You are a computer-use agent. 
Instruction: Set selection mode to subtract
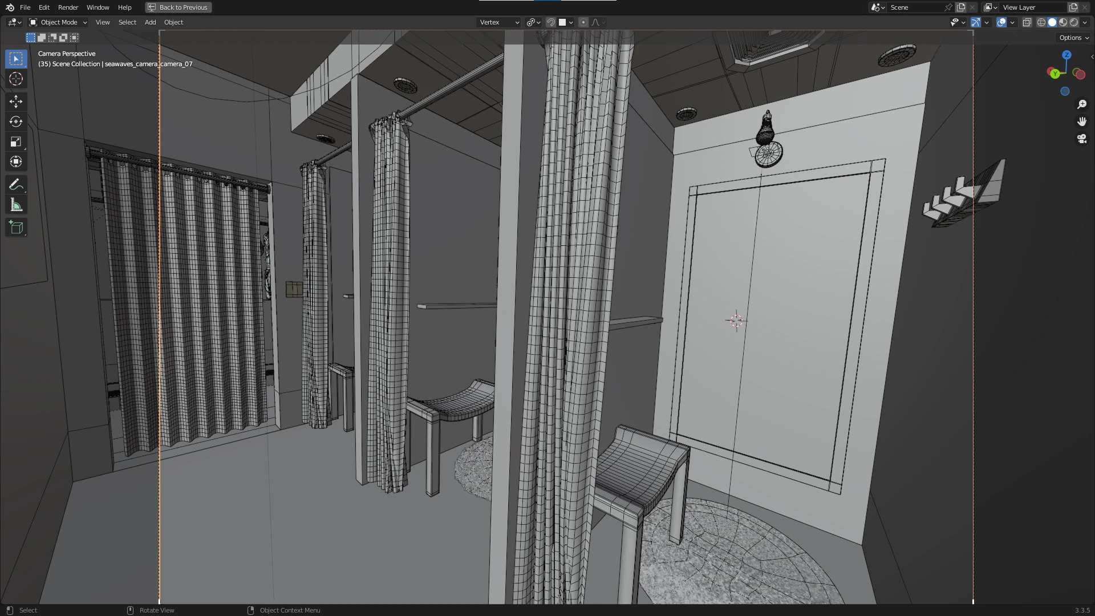click(x=52, y=38)
